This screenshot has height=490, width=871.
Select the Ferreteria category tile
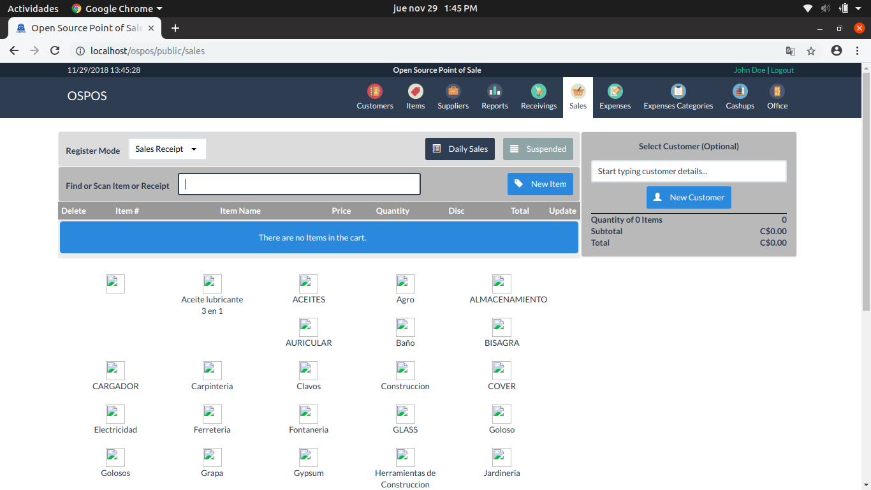coord(212,418)
